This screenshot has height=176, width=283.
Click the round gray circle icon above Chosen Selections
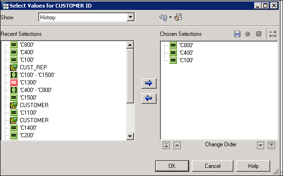(248, 34)
